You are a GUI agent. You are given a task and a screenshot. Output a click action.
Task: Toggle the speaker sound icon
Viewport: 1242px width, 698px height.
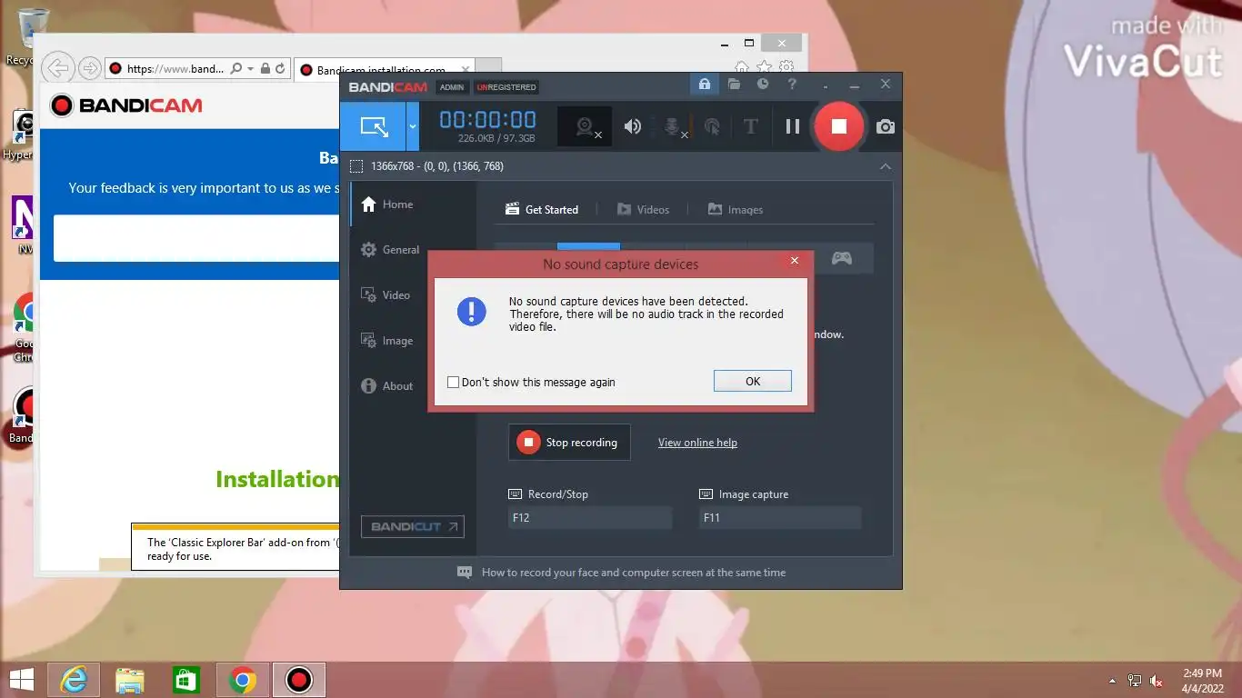tap(633, 126)
